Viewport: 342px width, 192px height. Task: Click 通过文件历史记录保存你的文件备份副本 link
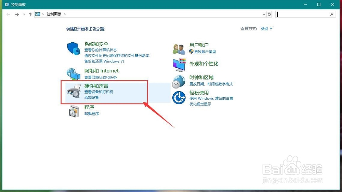pos(117,56)
